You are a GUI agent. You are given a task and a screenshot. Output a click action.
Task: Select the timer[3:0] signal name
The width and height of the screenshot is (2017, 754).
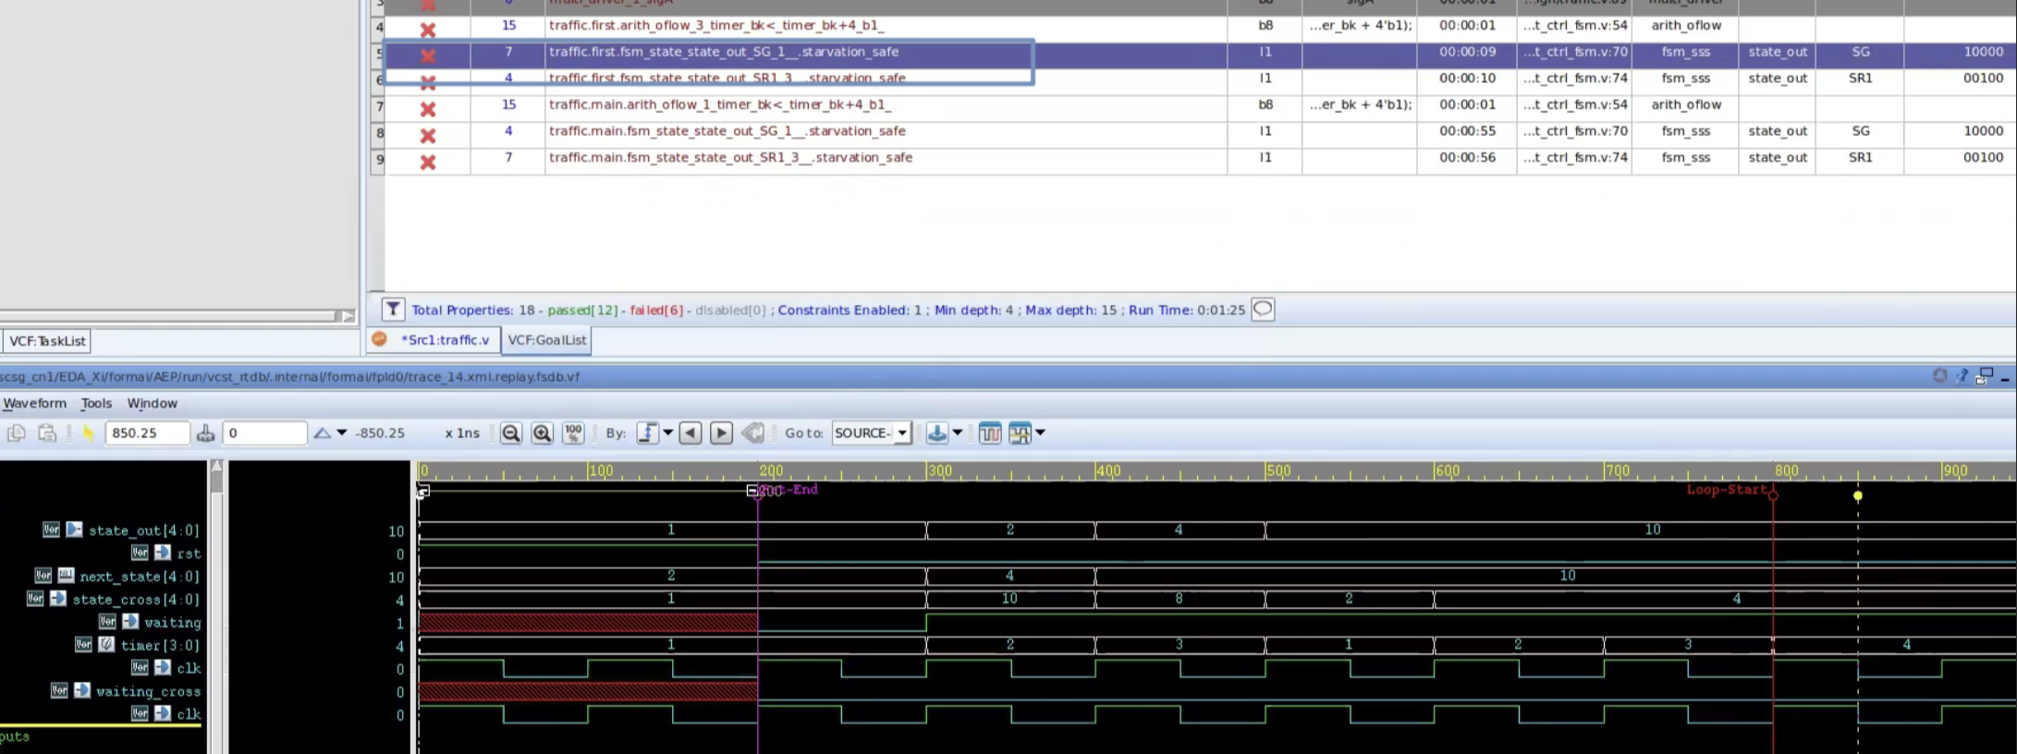click(160, 645)
